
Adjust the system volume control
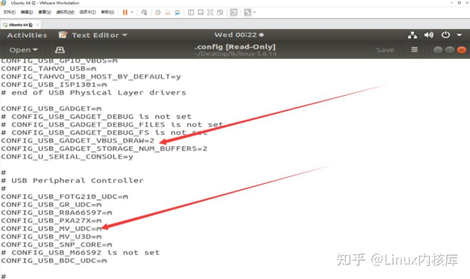coord(428,35)
